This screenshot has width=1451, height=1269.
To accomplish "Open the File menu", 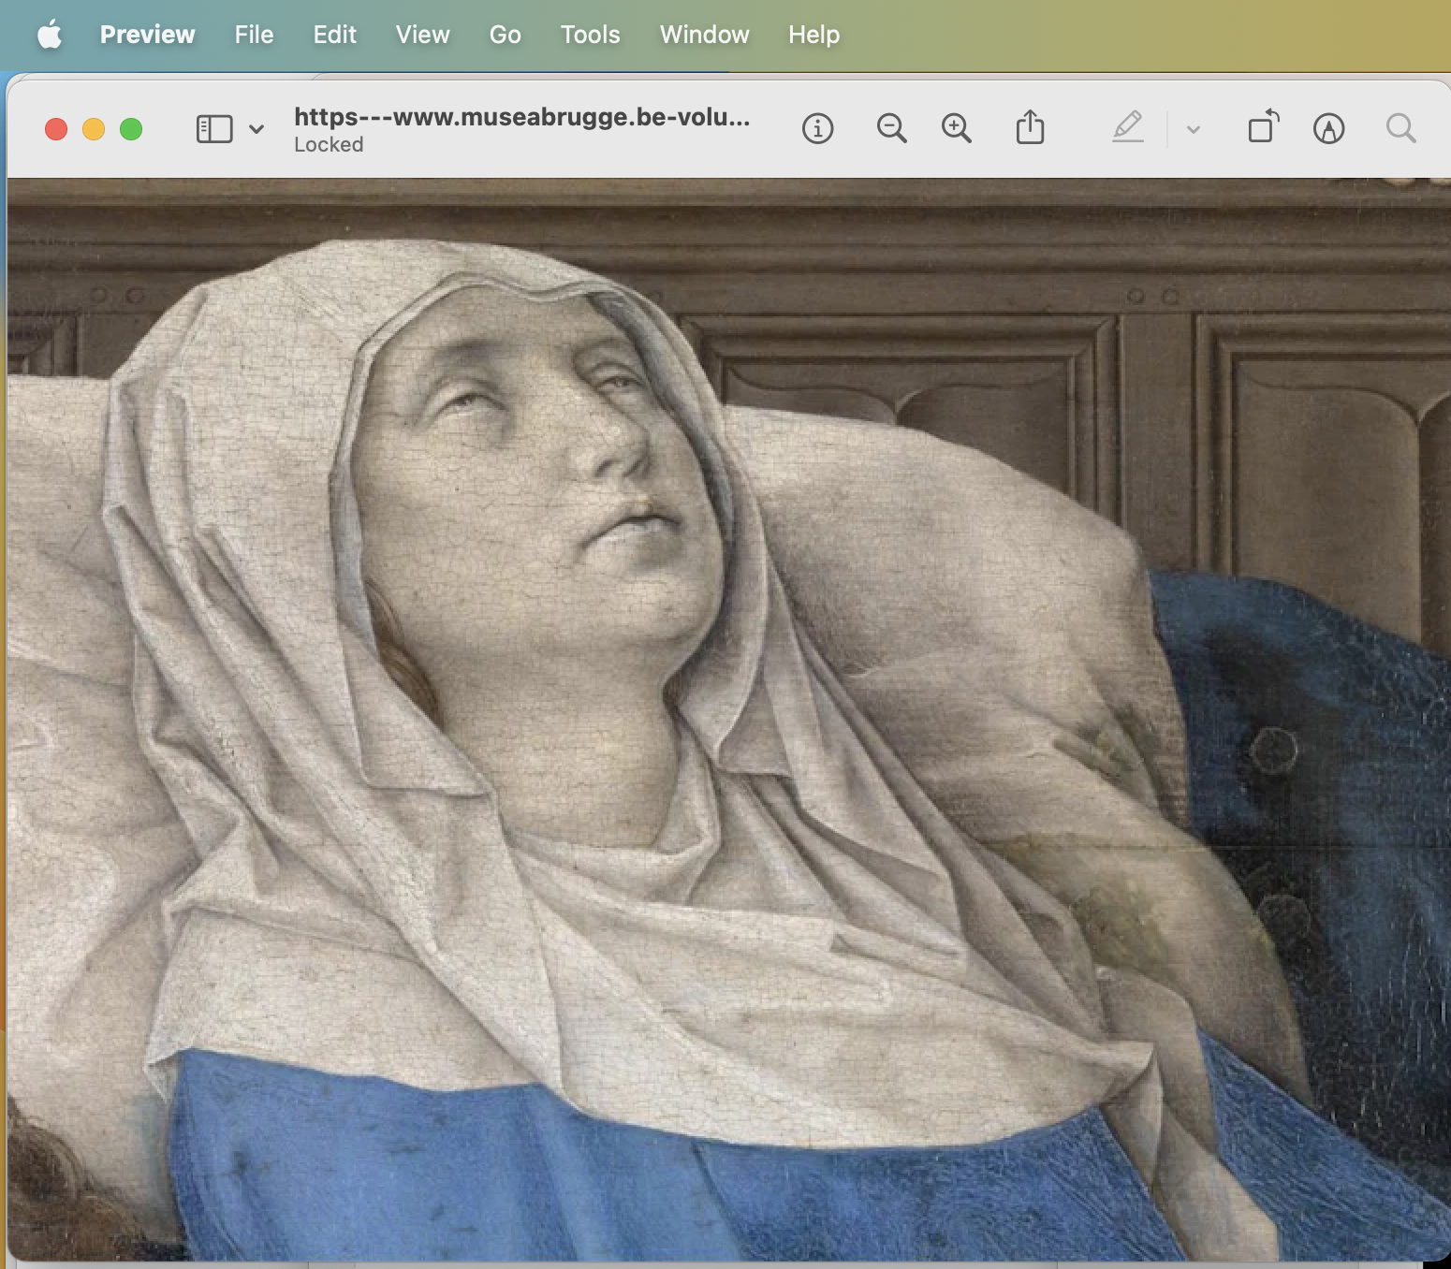I will (x=254, y=35).
